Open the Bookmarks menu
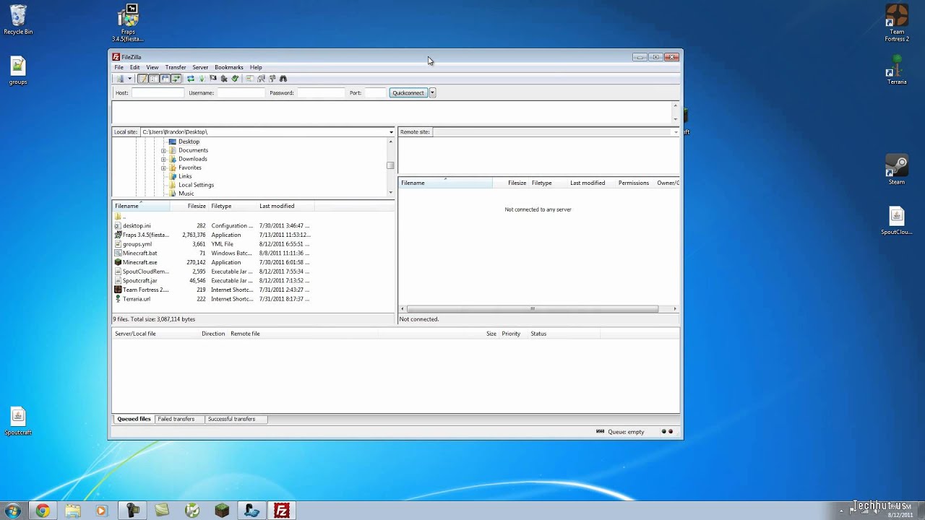925x520 pixels. point(229,67)
